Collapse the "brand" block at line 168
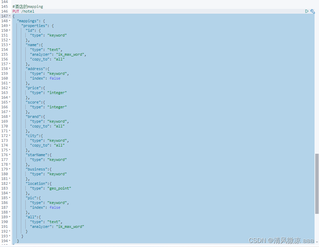 click(x=10, y=116)
